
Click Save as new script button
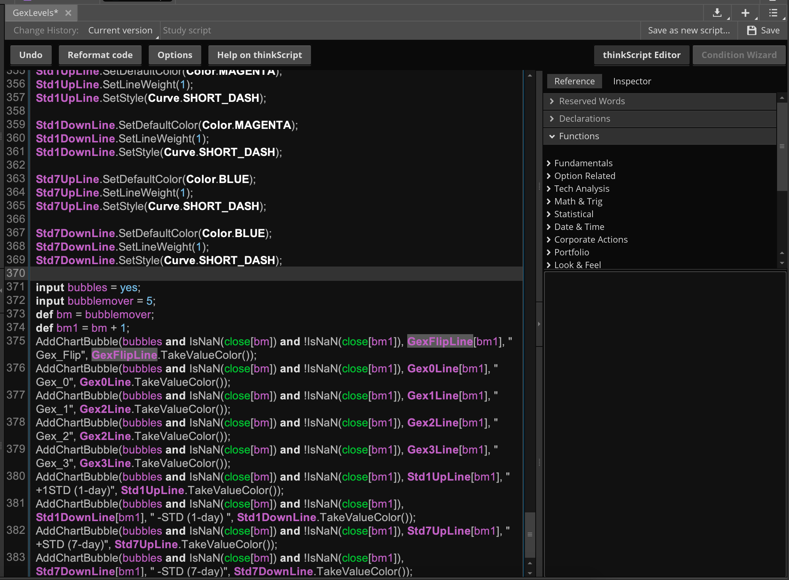(x=689, y=30)
